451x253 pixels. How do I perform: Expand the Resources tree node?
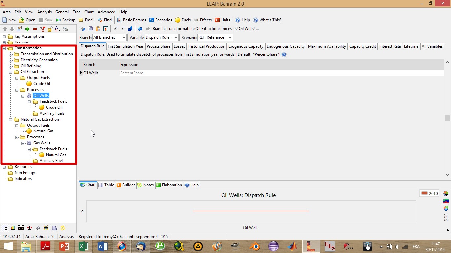[4, 167]
